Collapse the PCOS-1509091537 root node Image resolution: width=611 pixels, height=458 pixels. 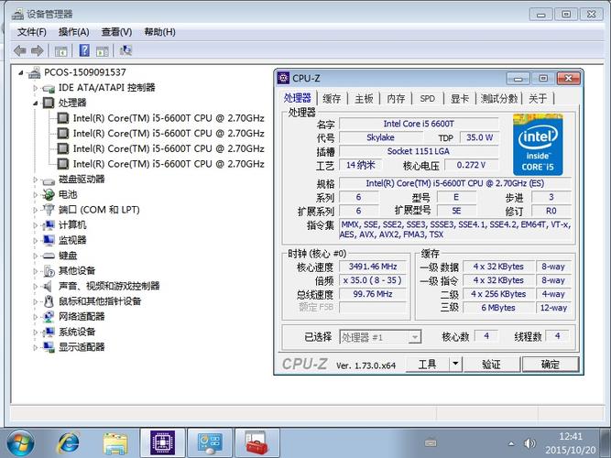21,72
